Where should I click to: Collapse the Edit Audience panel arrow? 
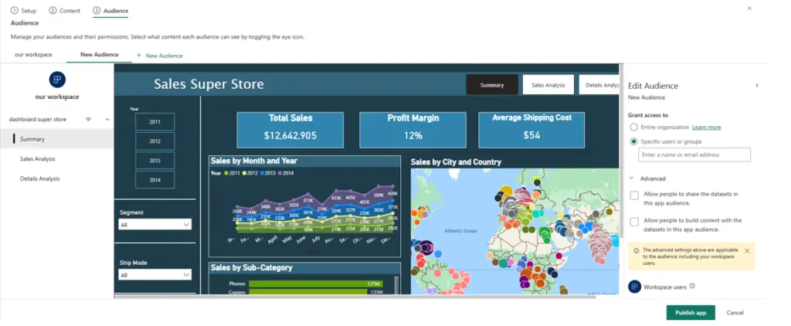pyautogui.click(x=757, y=85)
